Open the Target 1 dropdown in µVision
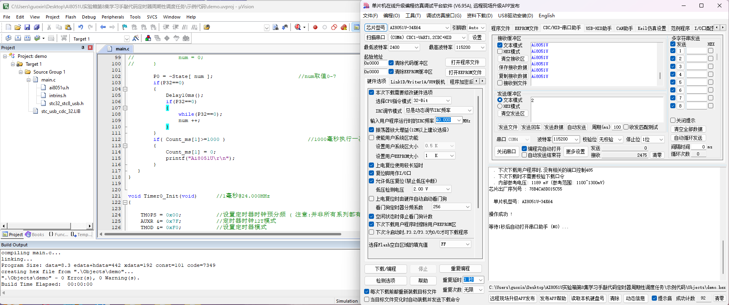 [x=127, y=39]
